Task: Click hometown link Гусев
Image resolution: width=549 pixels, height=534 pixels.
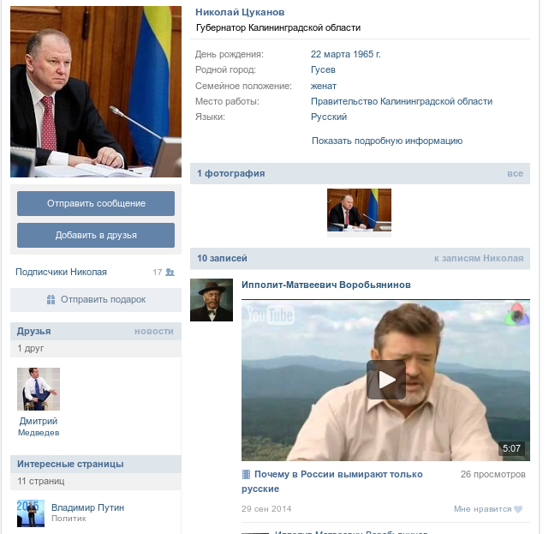Action: tap(323, 69)
